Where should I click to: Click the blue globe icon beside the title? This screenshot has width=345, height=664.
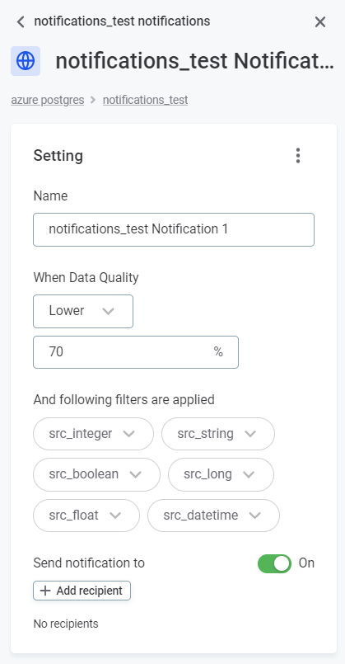click(26, 61)
